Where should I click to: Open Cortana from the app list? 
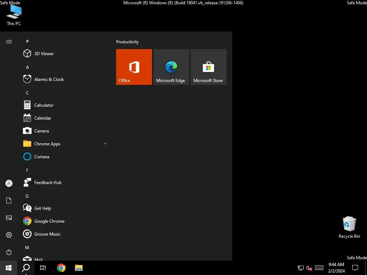tap(66, 157)
